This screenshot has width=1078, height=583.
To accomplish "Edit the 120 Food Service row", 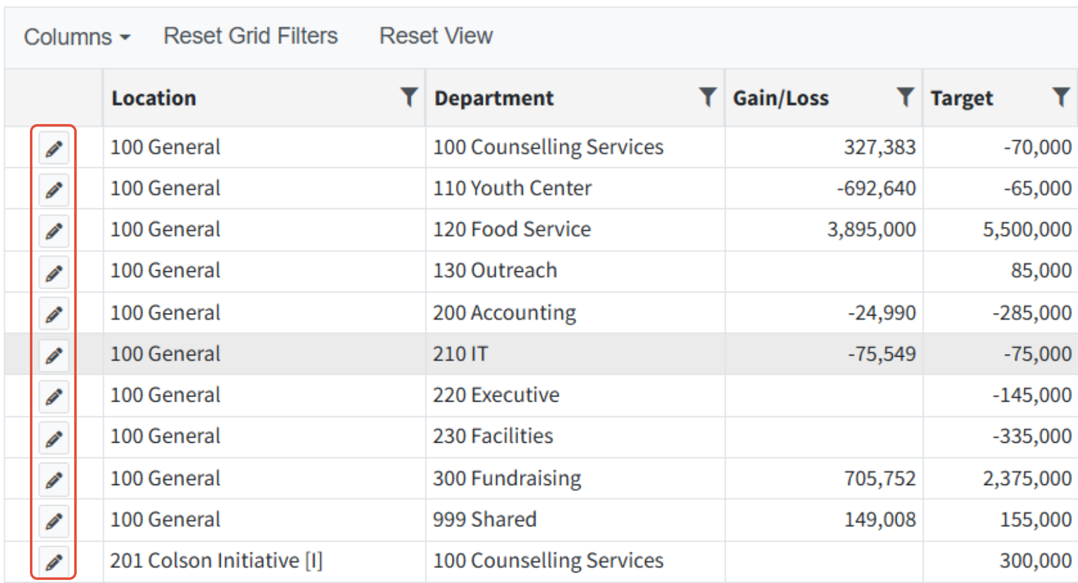I will (54, 231).
